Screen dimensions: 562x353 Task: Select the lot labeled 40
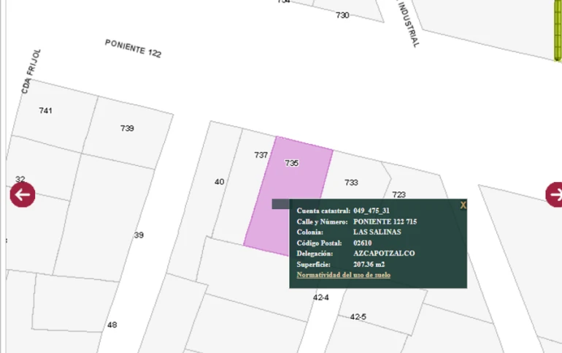click(219, 181)
